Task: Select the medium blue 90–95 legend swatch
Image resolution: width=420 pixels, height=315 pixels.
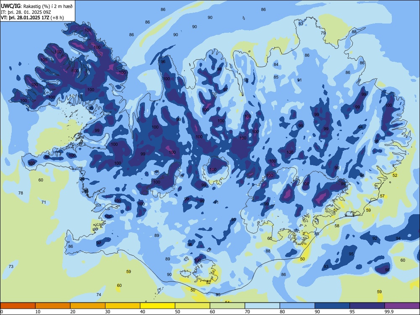Action: [x=332, y=306]
